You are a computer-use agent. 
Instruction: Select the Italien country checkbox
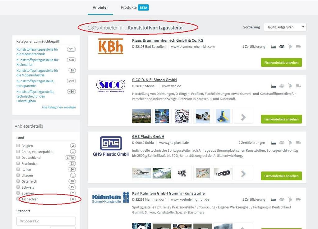pos(18,169)
